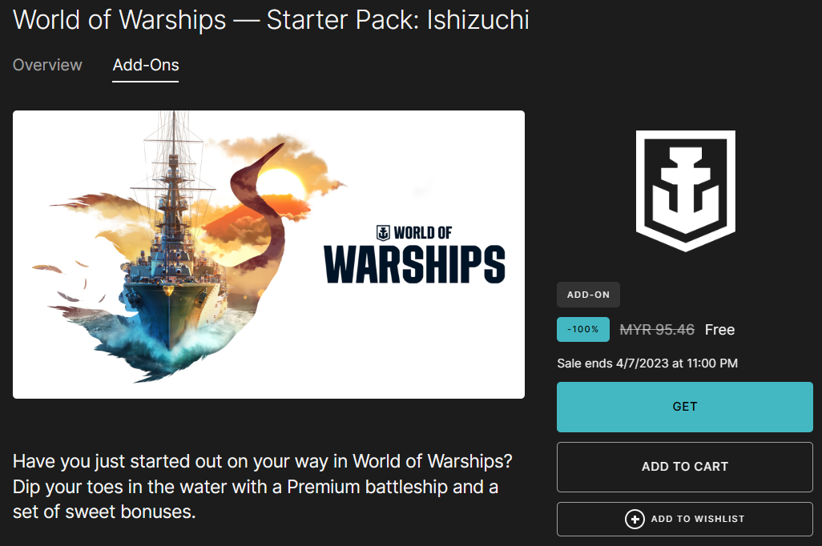Viewport: 822px width, 546px height.
Task: Click the -100% discount badge
Action: pyautogui.click(x=583, y=330)
